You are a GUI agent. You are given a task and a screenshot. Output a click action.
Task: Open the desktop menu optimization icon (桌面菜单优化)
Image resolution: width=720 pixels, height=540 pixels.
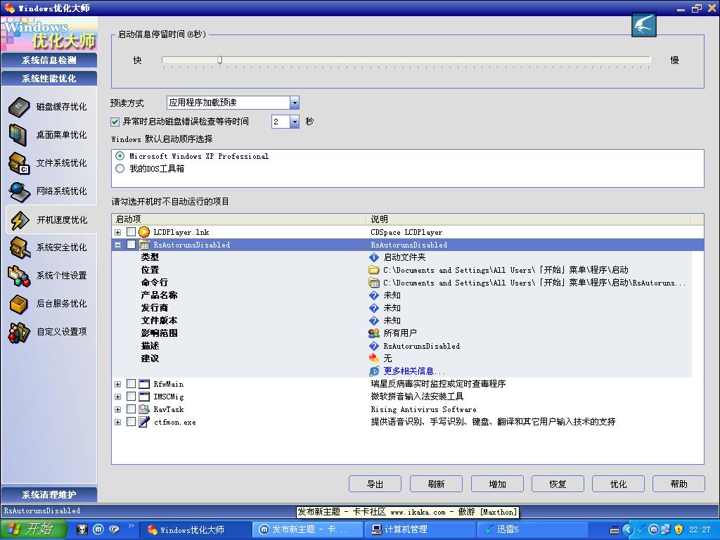19,135
